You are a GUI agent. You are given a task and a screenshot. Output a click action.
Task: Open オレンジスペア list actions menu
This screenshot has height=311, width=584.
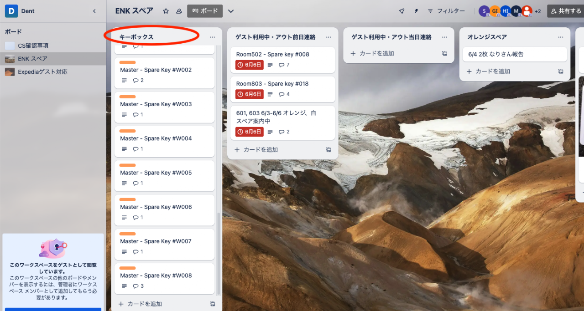tap(560, 37)
